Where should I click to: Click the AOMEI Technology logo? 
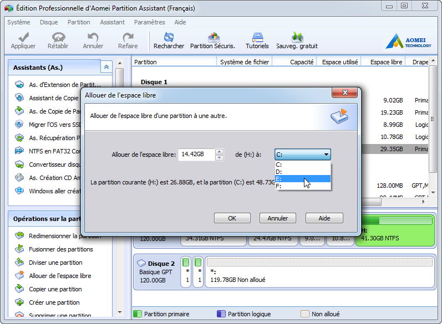pyautogui.click(x=409, y=41)
